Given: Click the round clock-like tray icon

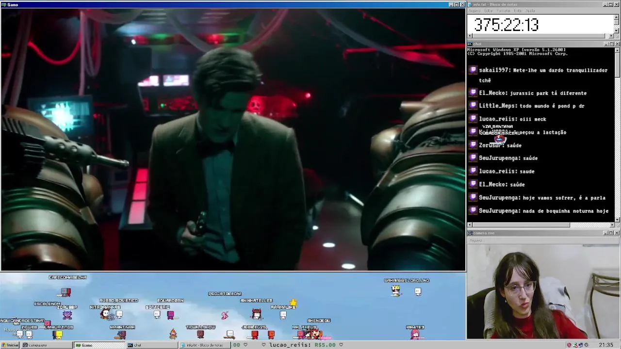Looking at the screenshot, I should coord(586,345).
